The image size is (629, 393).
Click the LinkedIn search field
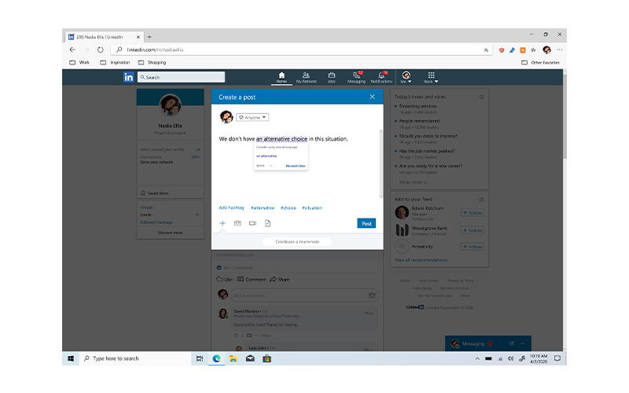(182, 77)
